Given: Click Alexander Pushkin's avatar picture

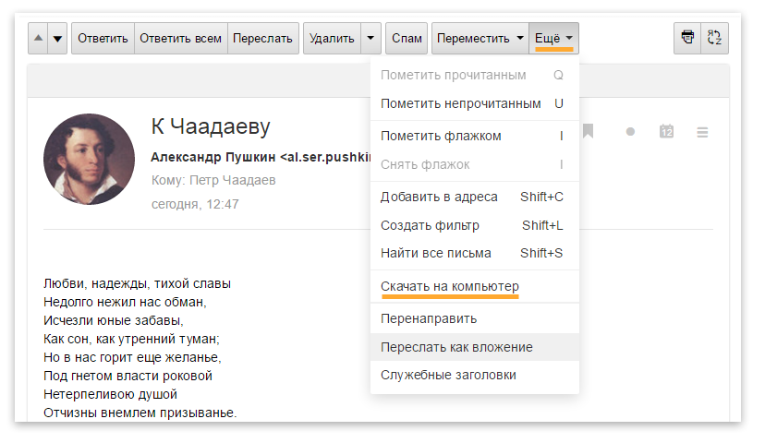Looking at the screenshot, I should pyautogui.click(x=83, y=160).
